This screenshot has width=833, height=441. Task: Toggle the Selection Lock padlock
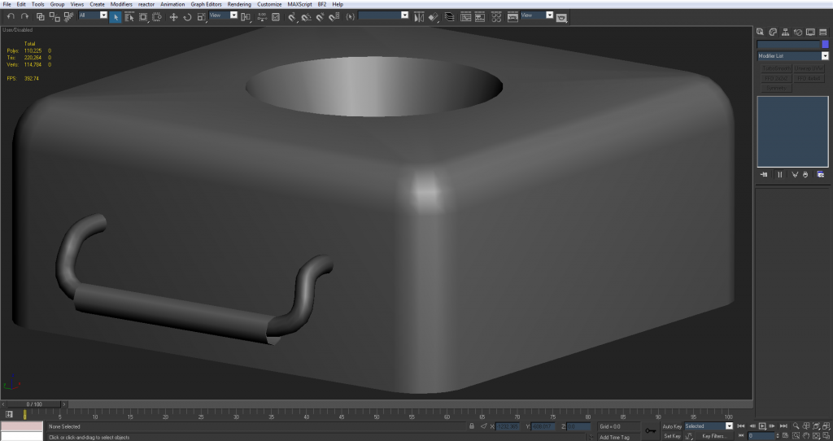pyautogui.click(x=472, y=426)
